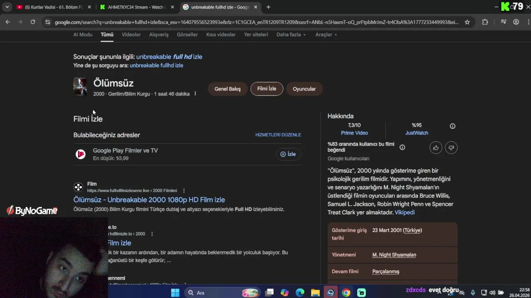The image size is (531, 298).
Task: Click the ratings info icon
Action: tap(453, 126)
